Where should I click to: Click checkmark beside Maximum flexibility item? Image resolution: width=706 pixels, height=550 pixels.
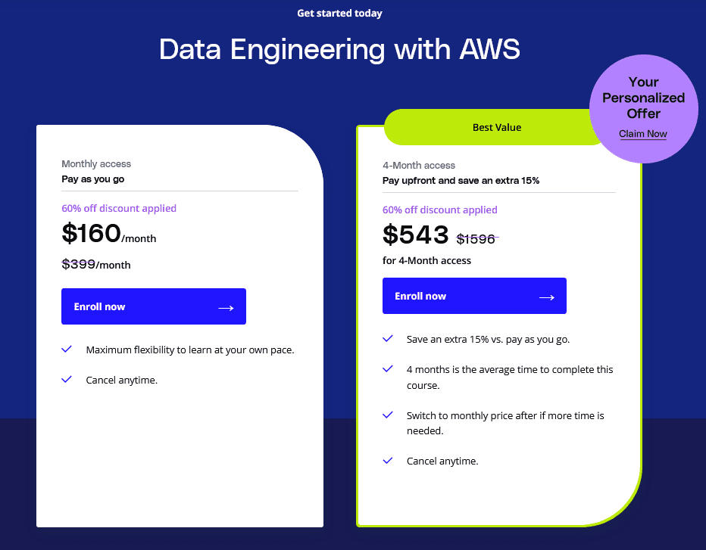point(67,349)
